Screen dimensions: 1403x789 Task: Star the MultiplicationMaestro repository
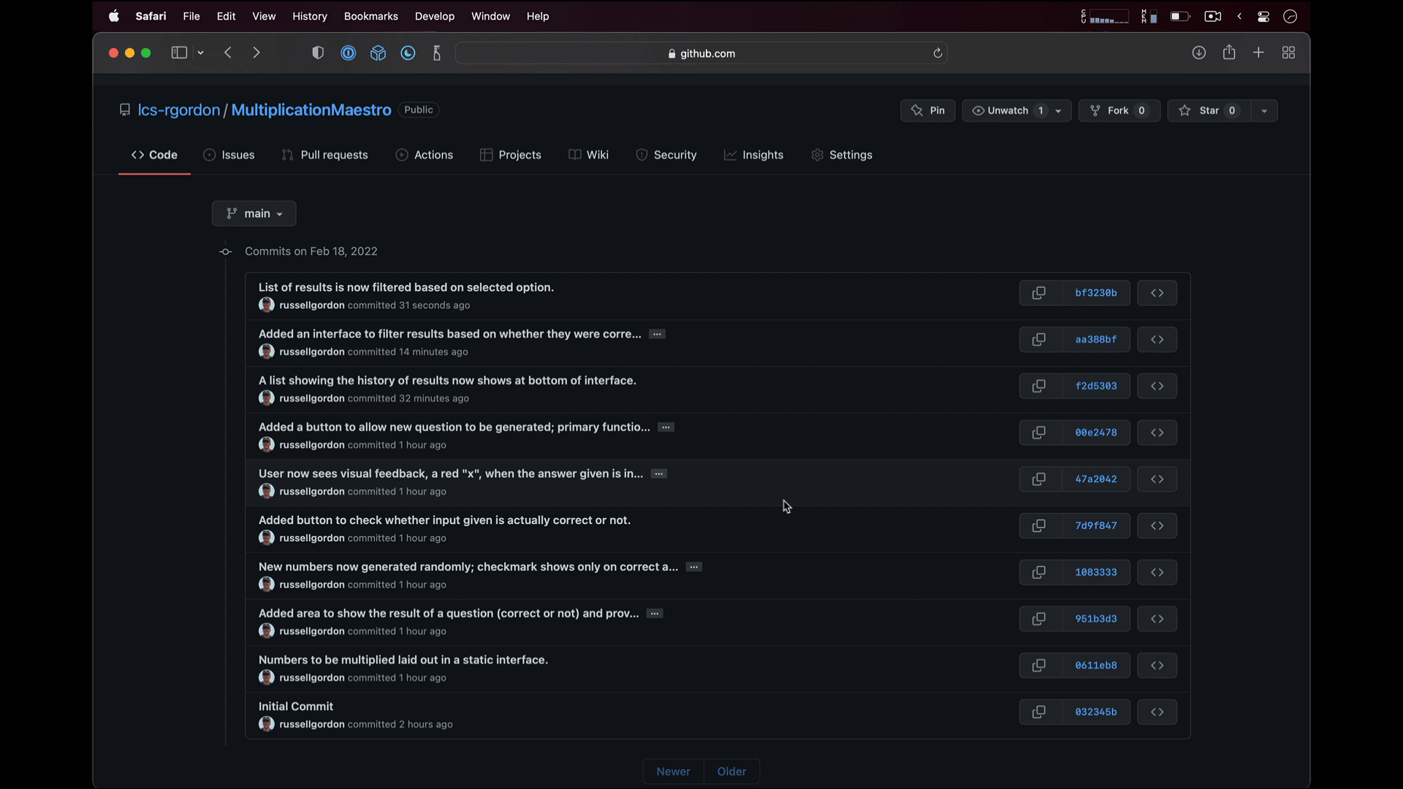(1206, 110)
